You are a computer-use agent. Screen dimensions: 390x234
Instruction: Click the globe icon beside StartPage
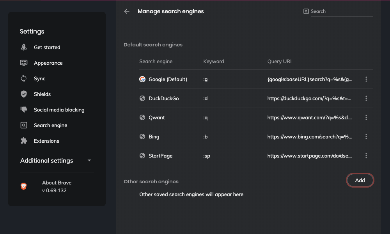click(x=142, y=156)
